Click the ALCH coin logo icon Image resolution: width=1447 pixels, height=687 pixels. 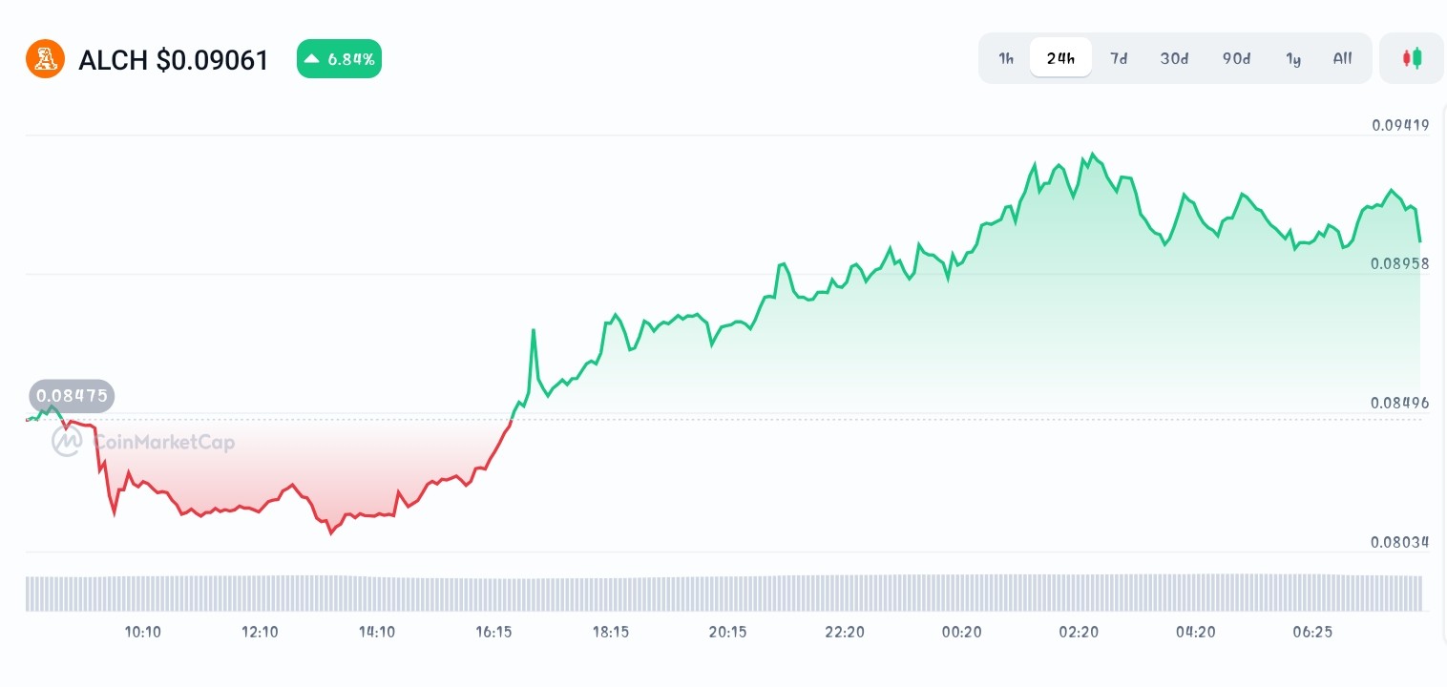pyautogui.click(x=45, y=58)
